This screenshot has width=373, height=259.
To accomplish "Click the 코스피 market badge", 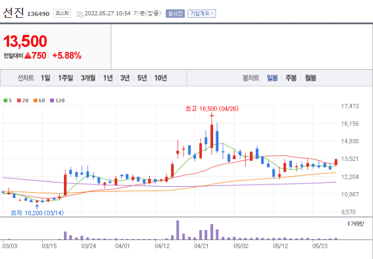I will pos(62,14).
